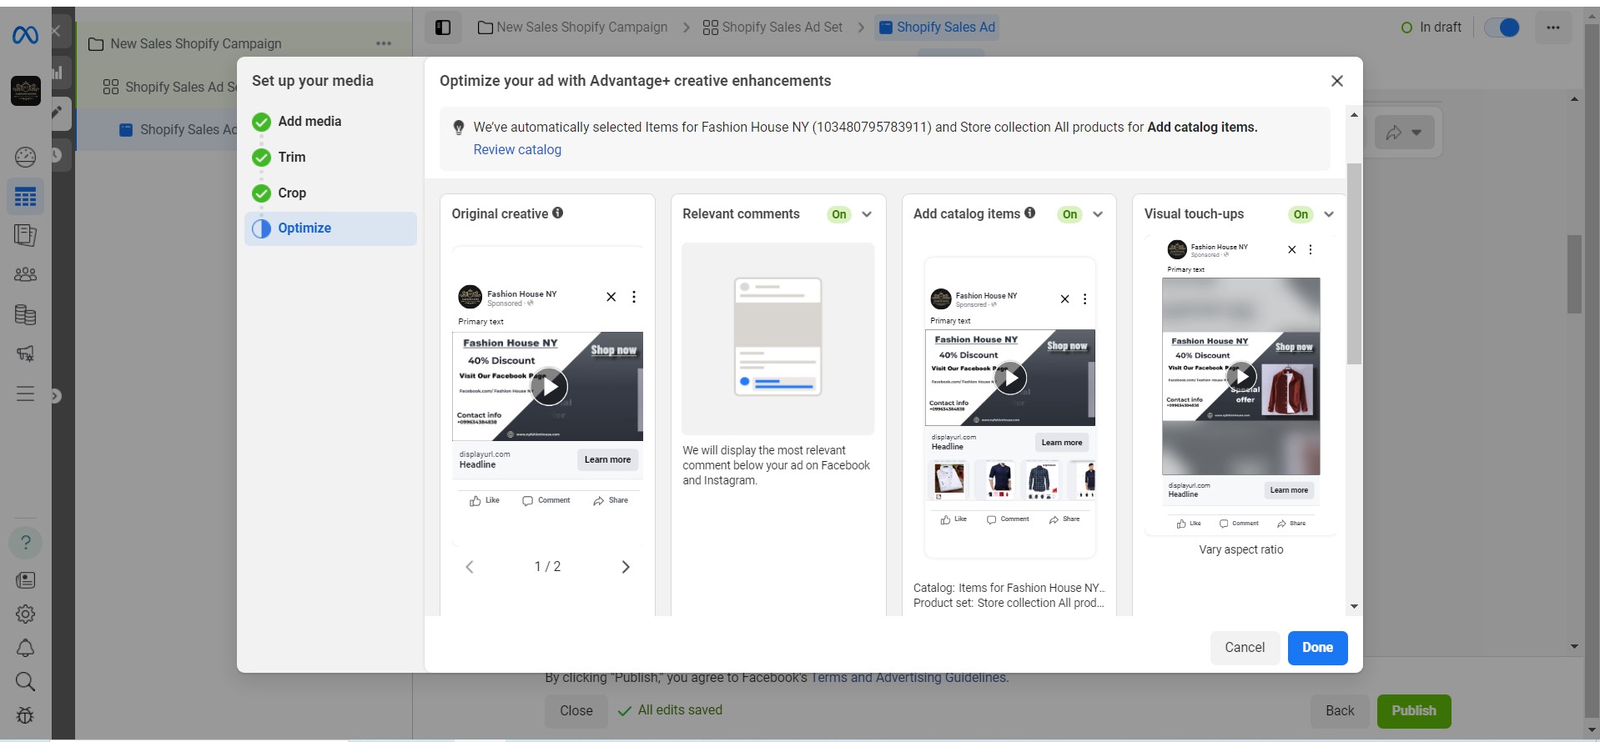Click Learn more in Original creative preview
Screen dimensions: 1600x742
click(607, 459)
